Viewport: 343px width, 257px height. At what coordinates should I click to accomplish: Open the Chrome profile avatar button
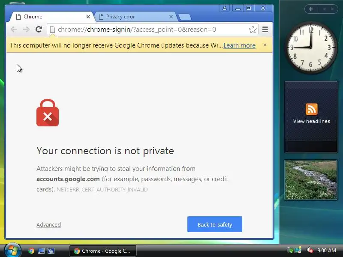(x=224, y=8)
